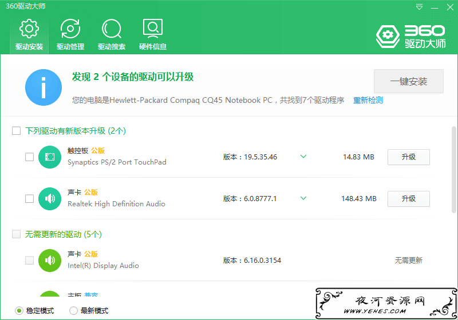Click the 公版 label next to 触控板
This screenshot has height=320, width=458.
[98, 151]
